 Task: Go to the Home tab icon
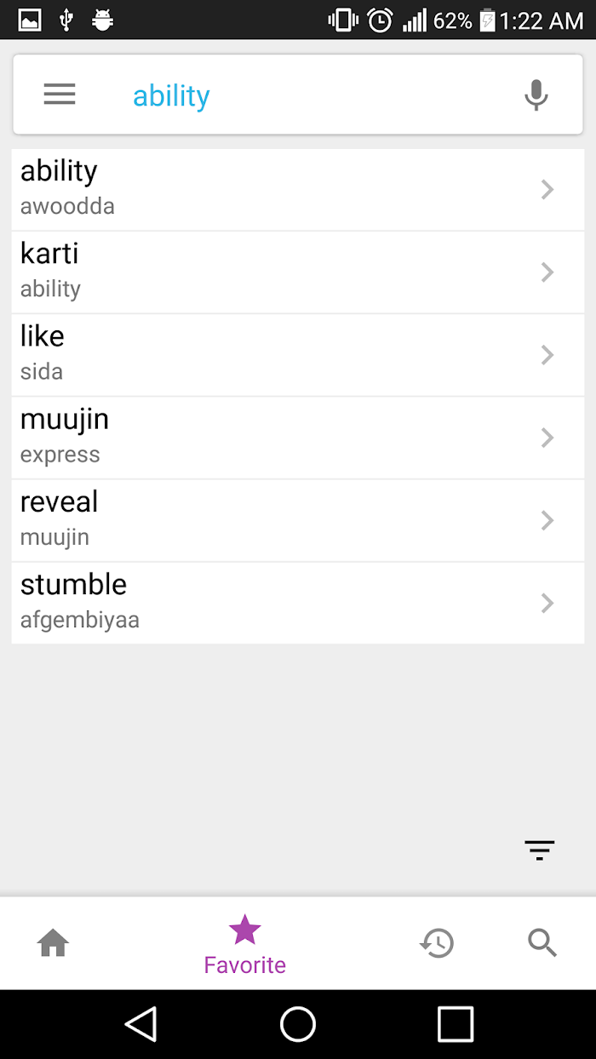click(x=53, y=943)
